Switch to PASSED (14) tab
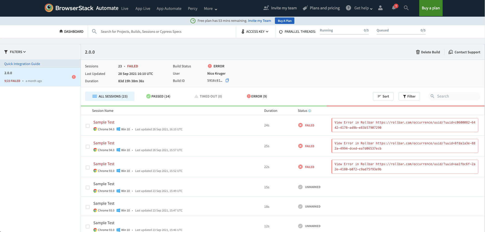Image resolution: width=485 pixels, height=232 pixels. (x=158, y=96)
